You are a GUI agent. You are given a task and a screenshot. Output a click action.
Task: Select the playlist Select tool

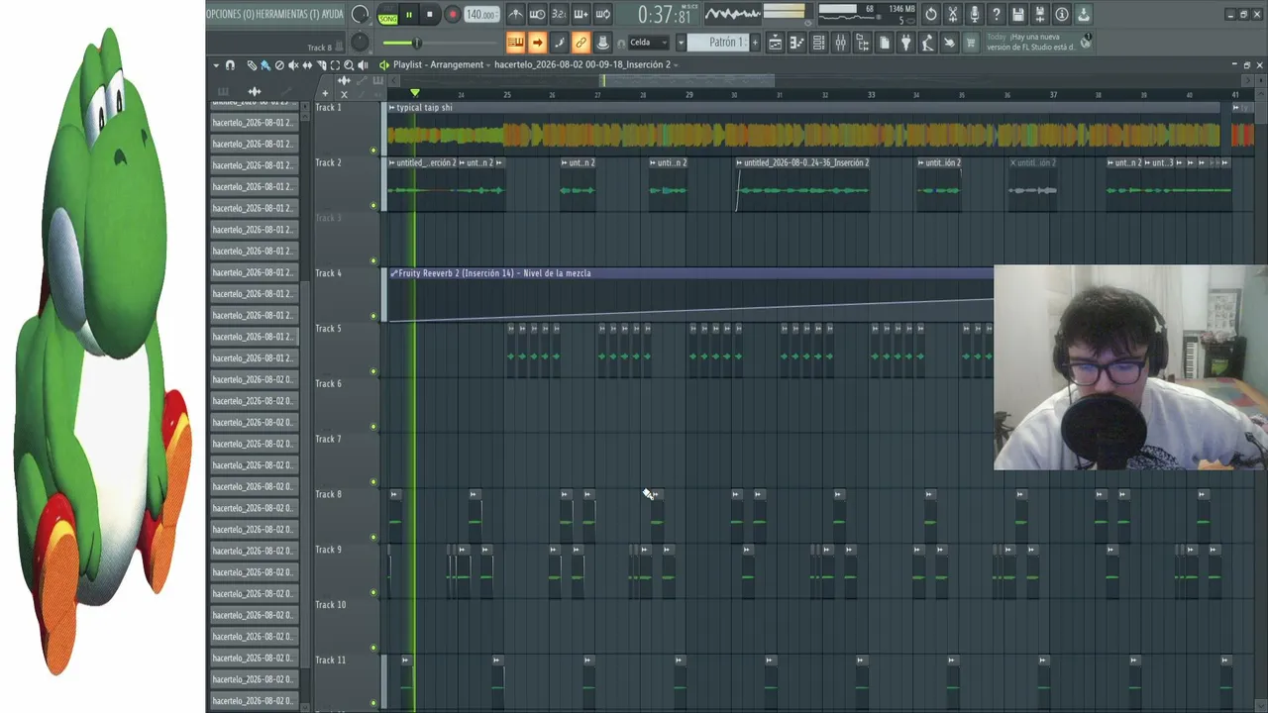(x=335, y=65)
